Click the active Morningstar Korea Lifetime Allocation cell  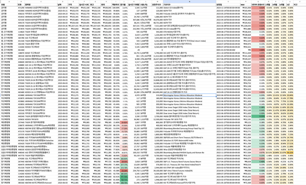[189, 95]
